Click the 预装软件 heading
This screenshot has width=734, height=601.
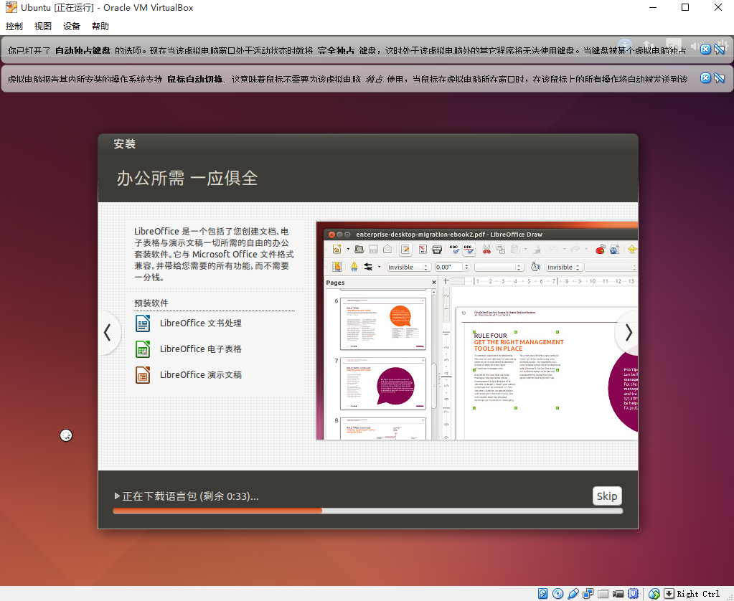click(151, 303)
